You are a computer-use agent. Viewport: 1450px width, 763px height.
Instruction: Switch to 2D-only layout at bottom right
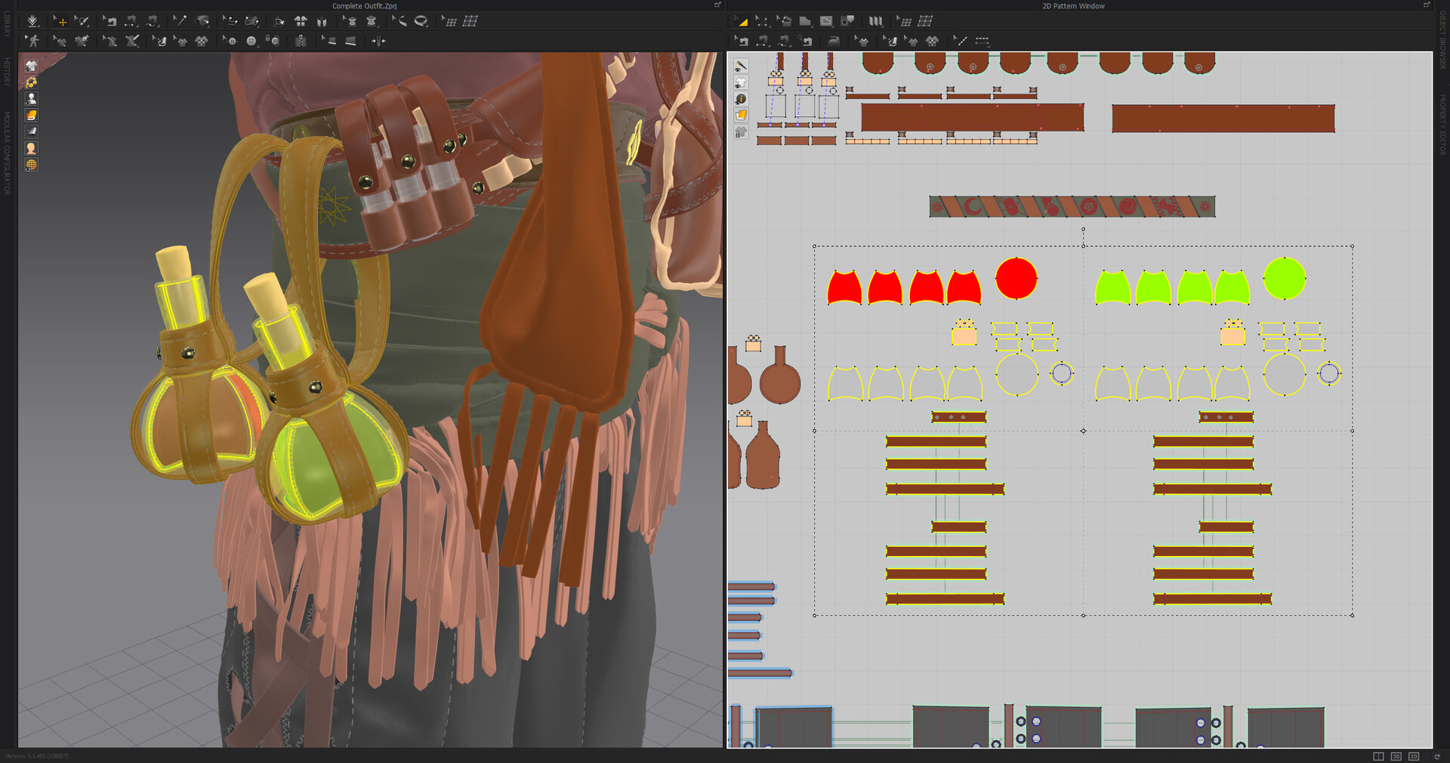tap(1414, 756)
